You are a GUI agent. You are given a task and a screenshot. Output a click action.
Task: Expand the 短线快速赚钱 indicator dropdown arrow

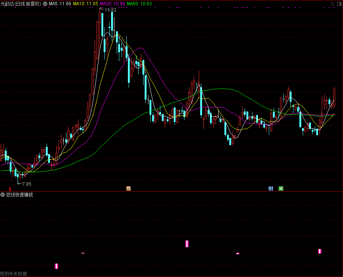coord(3,195)
